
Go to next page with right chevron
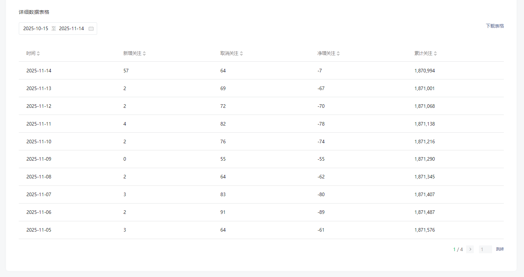point(470,249)
